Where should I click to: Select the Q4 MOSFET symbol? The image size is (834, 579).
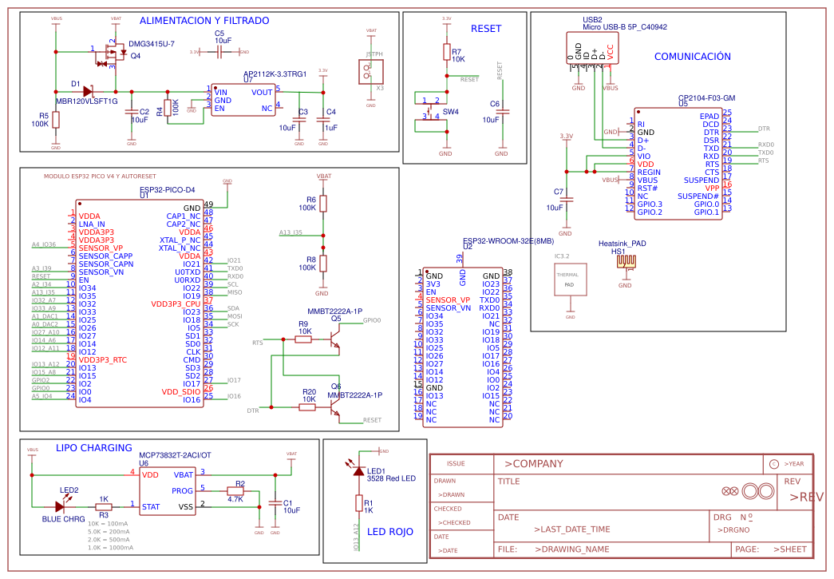tap(113, 54)
